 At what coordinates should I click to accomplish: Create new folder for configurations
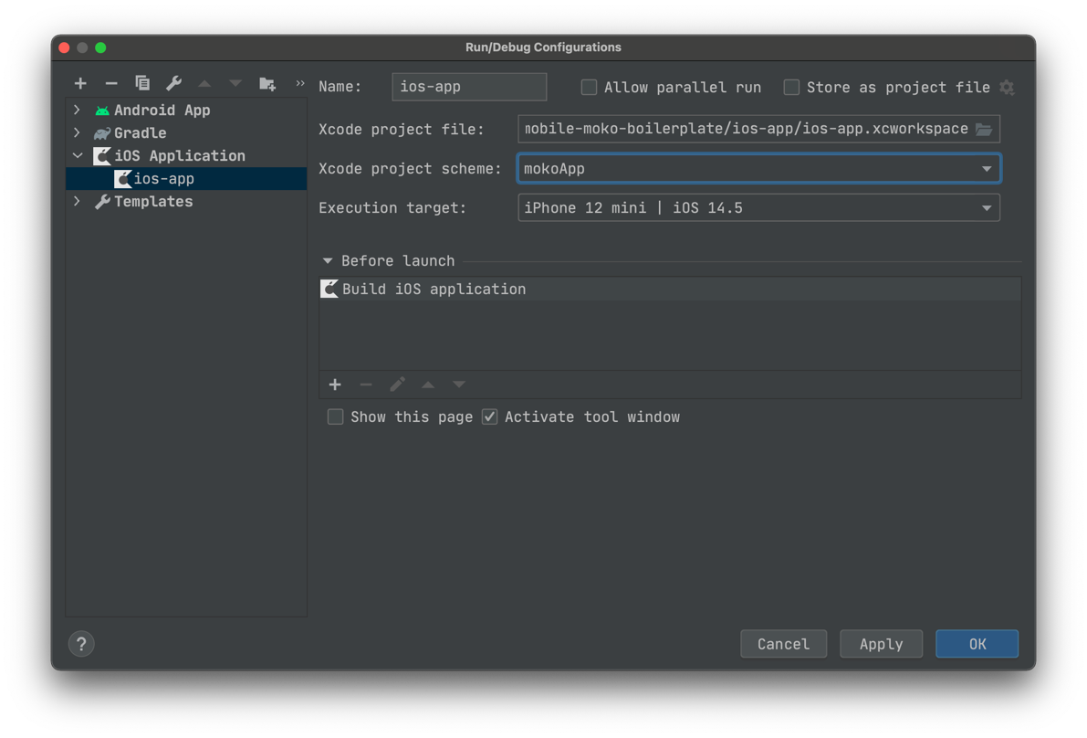click(x=267, y=84)
